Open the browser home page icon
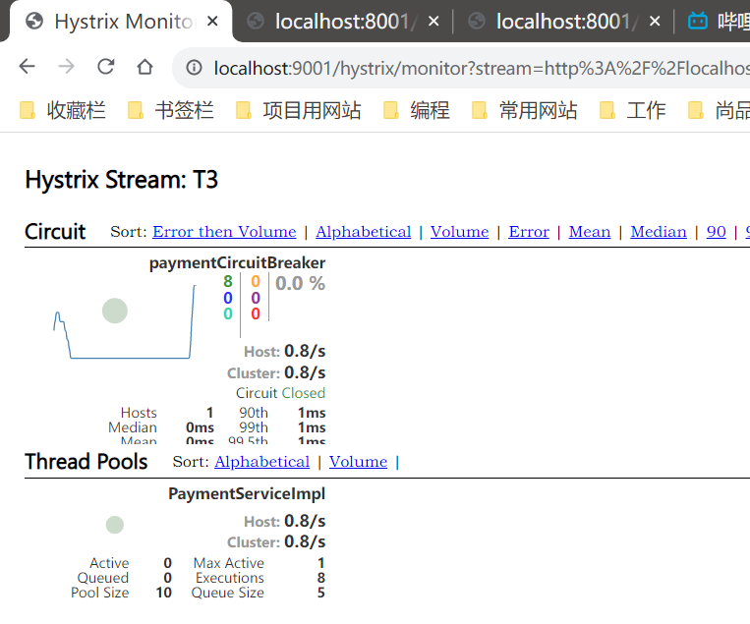Image resolution: width=750 pixels, height=624 pixels. point(144,67)
